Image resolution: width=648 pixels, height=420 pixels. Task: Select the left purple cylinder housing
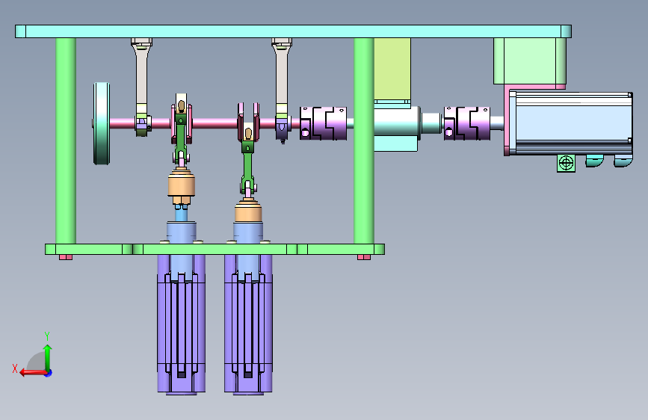[182, 327]
